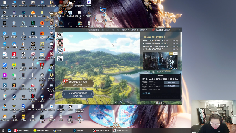Click 切换账号 switch account link

(167, 30)
